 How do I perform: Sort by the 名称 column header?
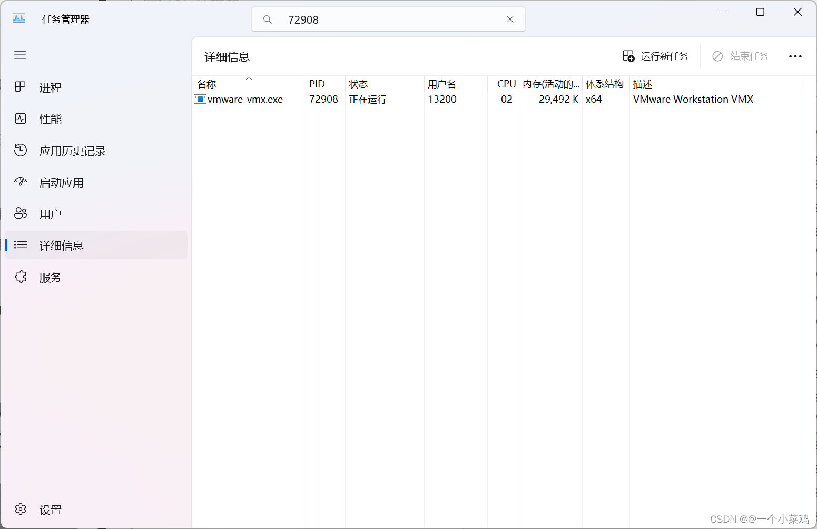click(x=249, y=84)
